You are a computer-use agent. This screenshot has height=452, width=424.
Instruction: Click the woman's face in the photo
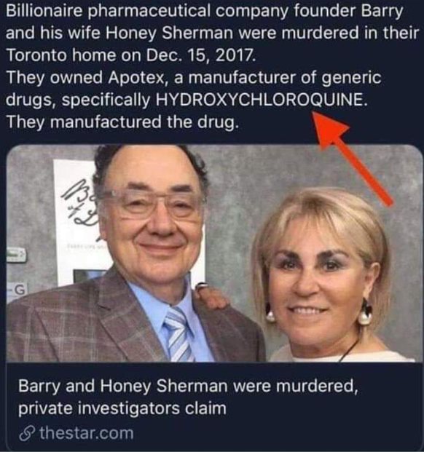click(318, 277)
